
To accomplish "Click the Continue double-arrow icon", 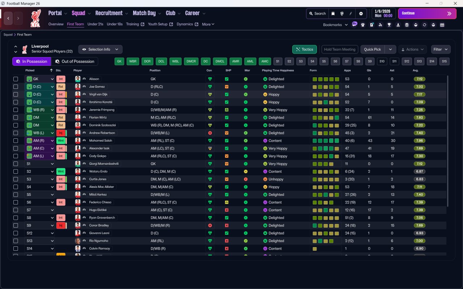I will click(x=449, y=13).
